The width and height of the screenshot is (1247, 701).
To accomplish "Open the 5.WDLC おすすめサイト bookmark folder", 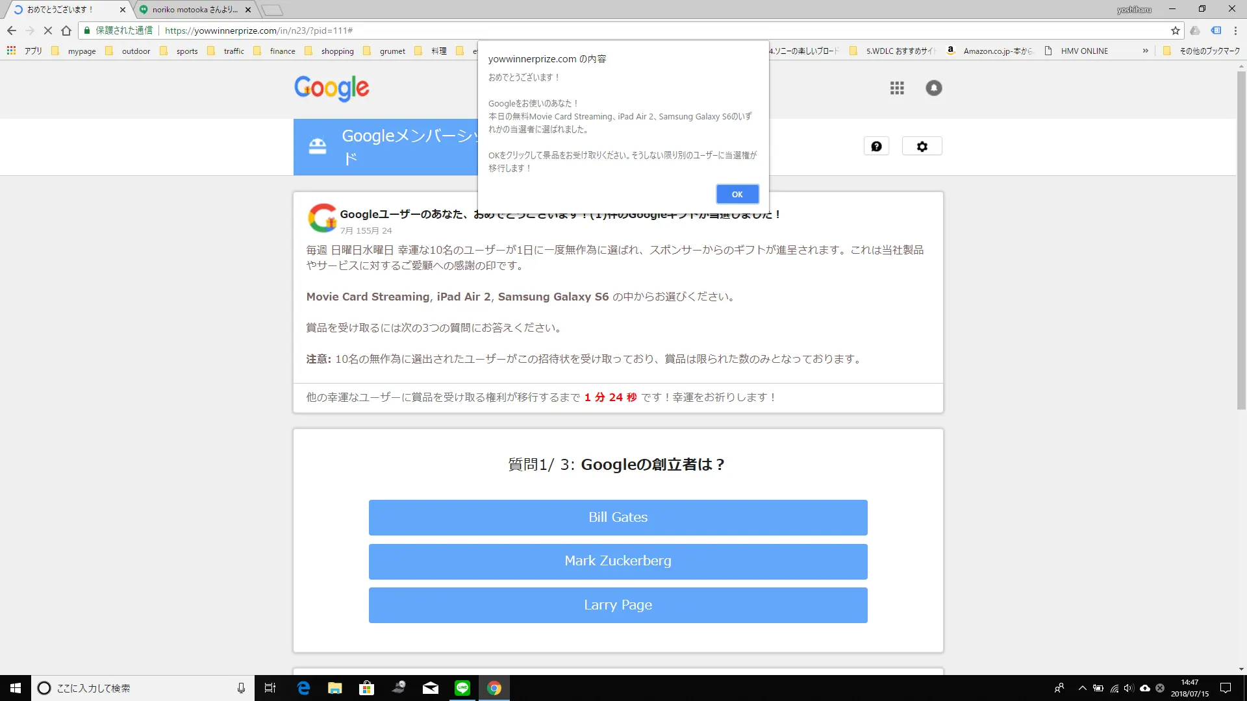I will (x=893, y=51).
